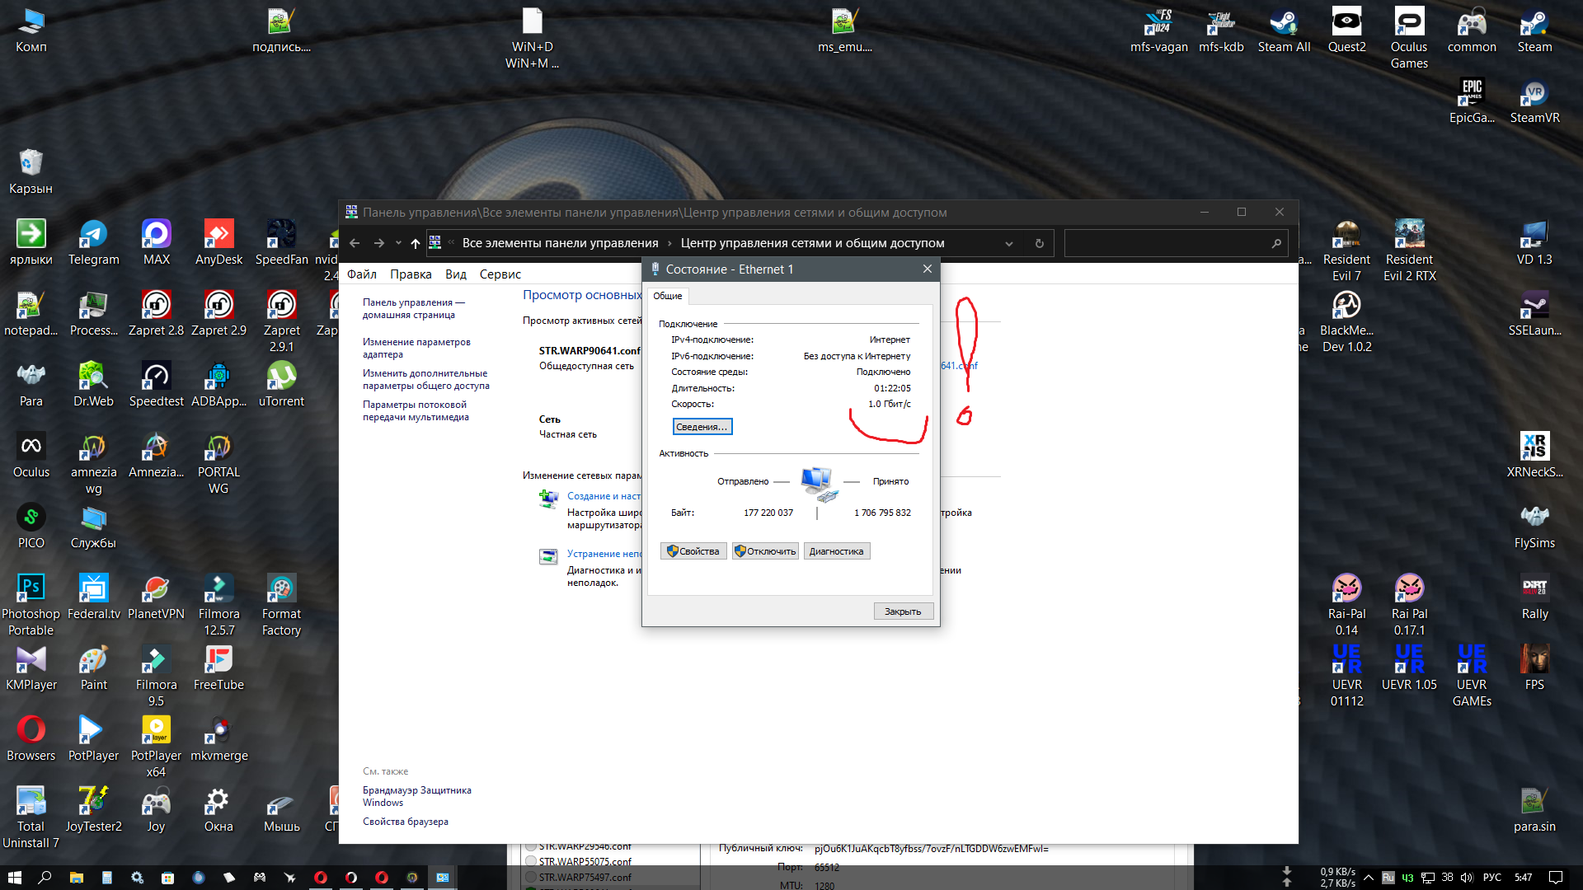Viewport: 1583px width, 890px height.
Task: Click the Сведения... button
Action: tap(702, 427)
